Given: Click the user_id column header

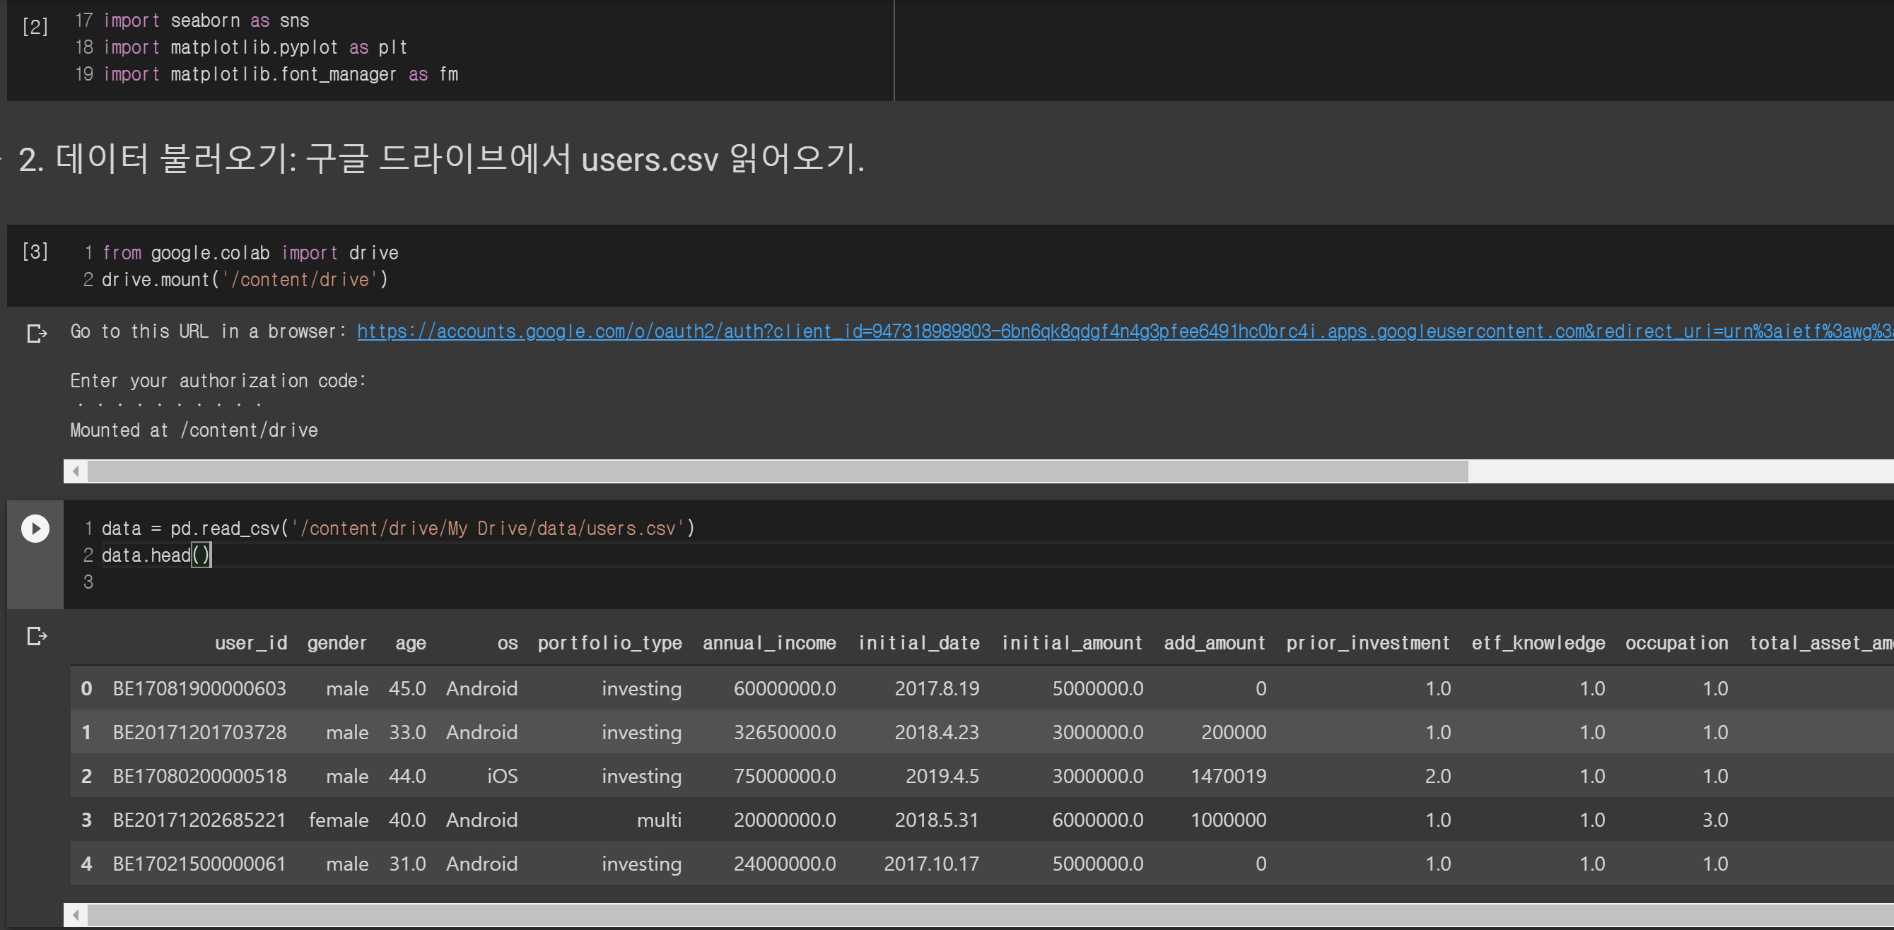Looking at the screenshot, I should pos(251,643).
